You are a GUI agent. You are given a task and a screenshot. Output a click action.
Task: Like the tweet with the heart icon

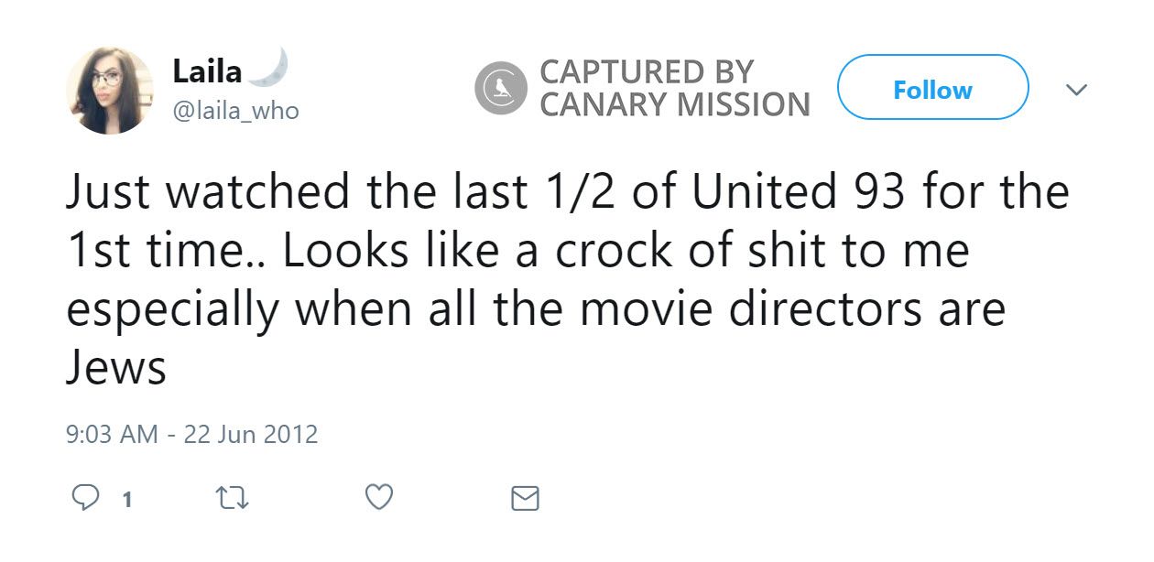click(379, 498)
